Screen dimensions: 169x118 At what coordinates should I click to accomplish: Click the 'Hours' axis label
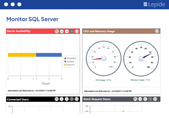tap(46, 83)
